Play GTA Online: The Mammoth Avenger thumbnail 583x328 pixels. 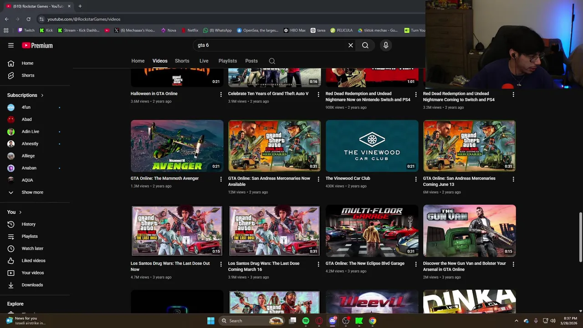pyautogui.click(x=177, y=146)
